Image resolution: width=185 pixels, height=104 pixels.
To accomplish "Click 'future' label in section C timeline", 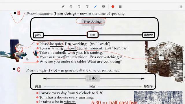I will [x=148, y=86].
